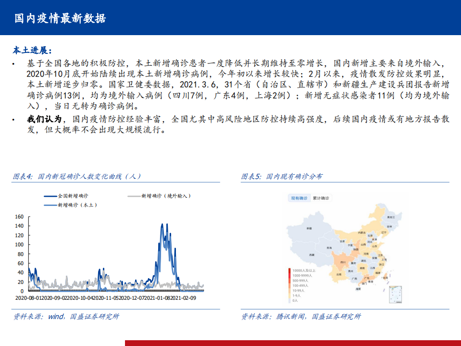Click the 台湾 region on the map
Viewport: 461px width, 346px height.
[385, 278]
